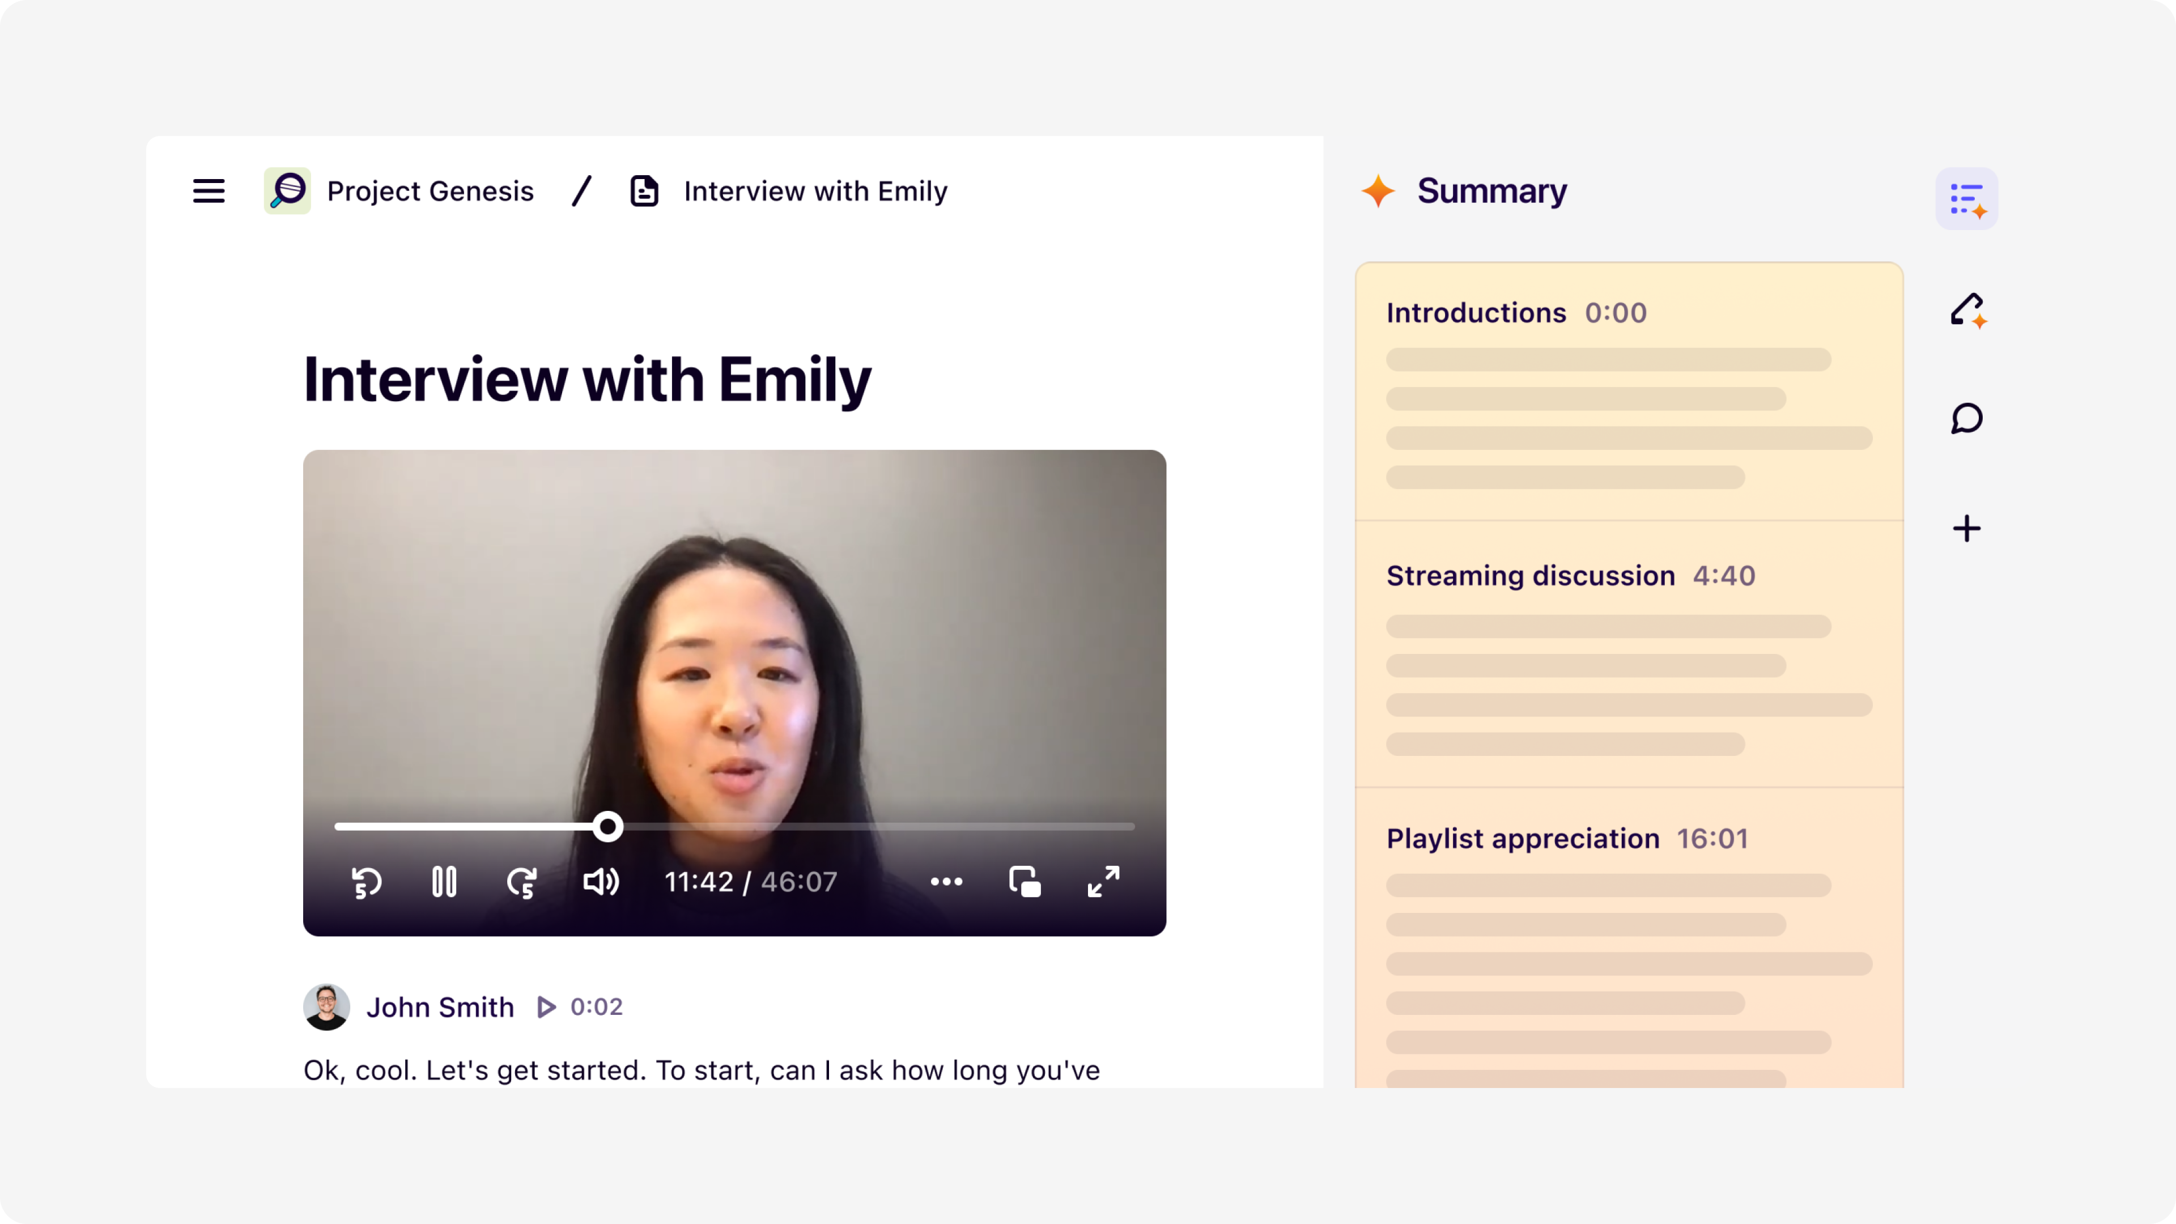Play transcript from the 0:02 timestamp

coord(580,1007)
